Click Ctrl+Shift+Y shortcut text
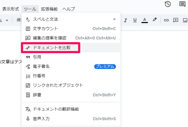Viewport: 188px width, 127px height. coord(104,95)
